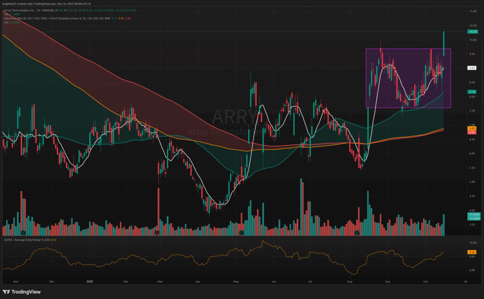Open the earnings marker near November
Image resolution: width=484 pixels, height=299 pixels.
pos(22,232)
